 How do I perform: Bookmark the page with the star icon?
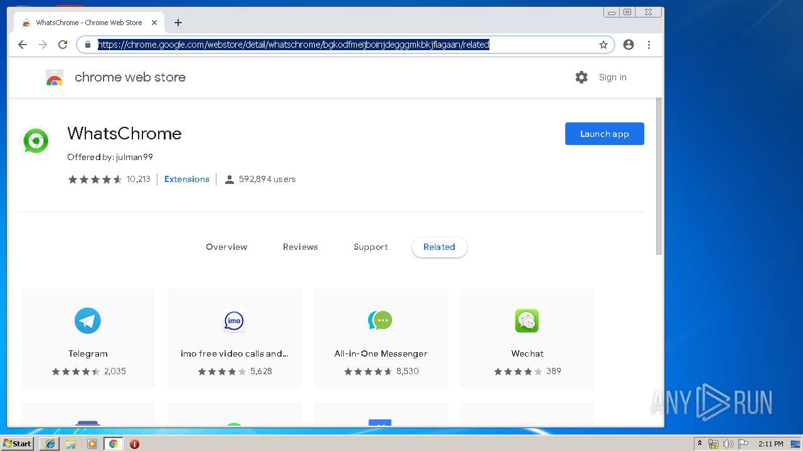click(x=604, y=45)
